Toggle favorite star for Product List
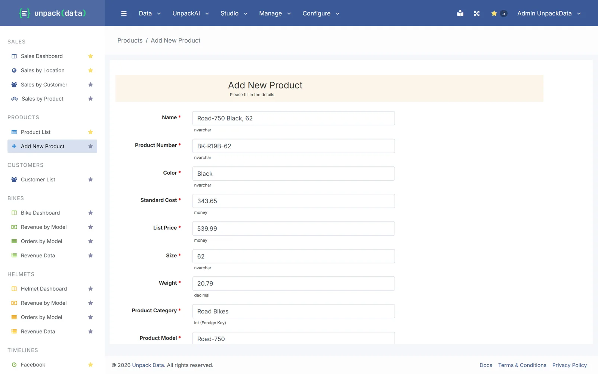 pos(90,132)
